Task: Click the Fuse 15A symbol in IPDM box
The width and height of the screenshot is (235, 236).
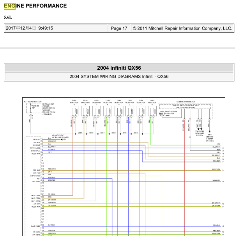Action: click(31, 107)
